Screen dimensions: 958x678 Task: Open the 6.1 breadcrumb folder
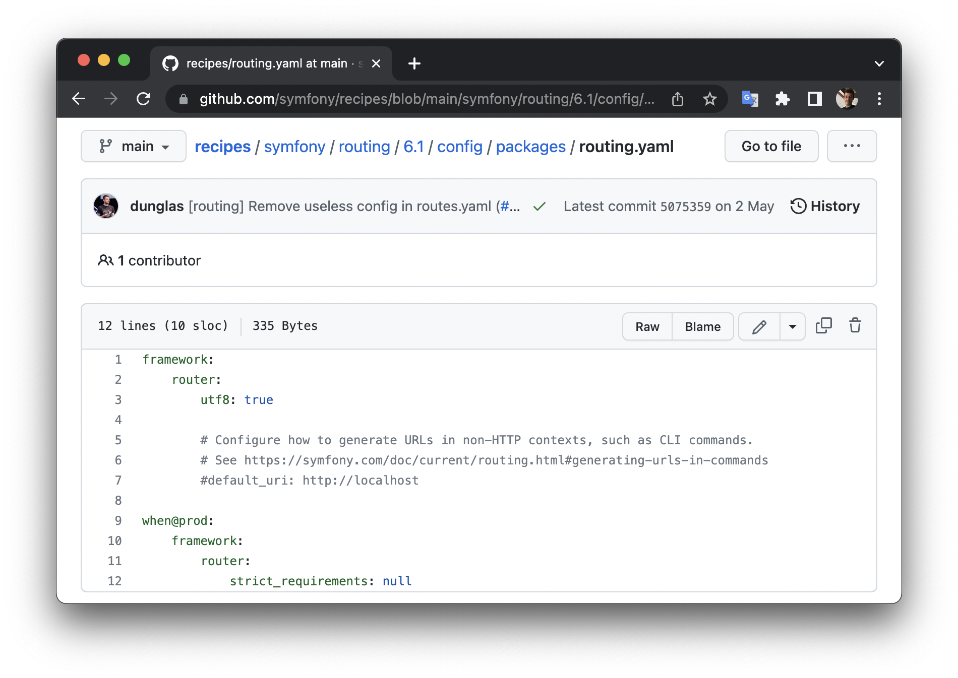pos(413,147)
